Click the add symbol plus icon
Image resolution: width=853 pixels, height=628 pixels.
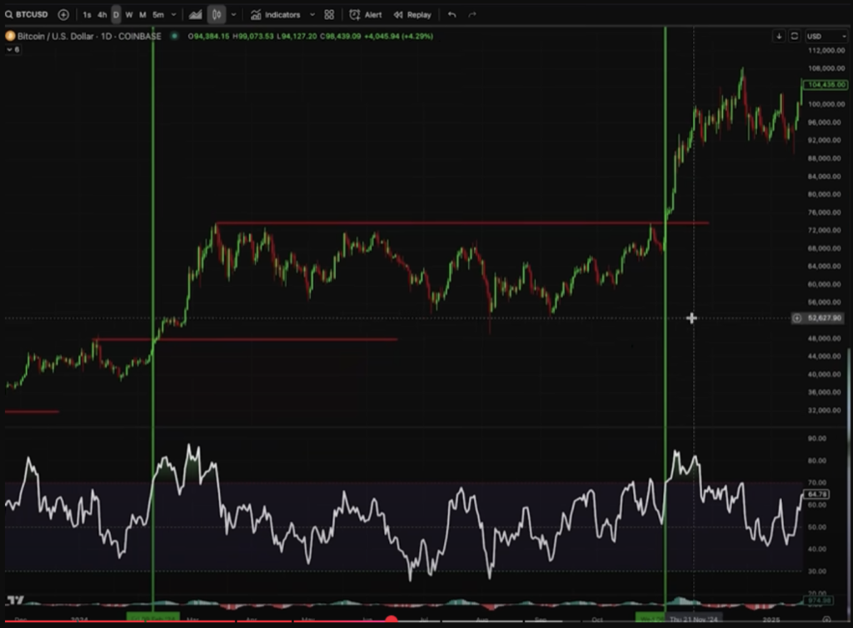point(63,14)
